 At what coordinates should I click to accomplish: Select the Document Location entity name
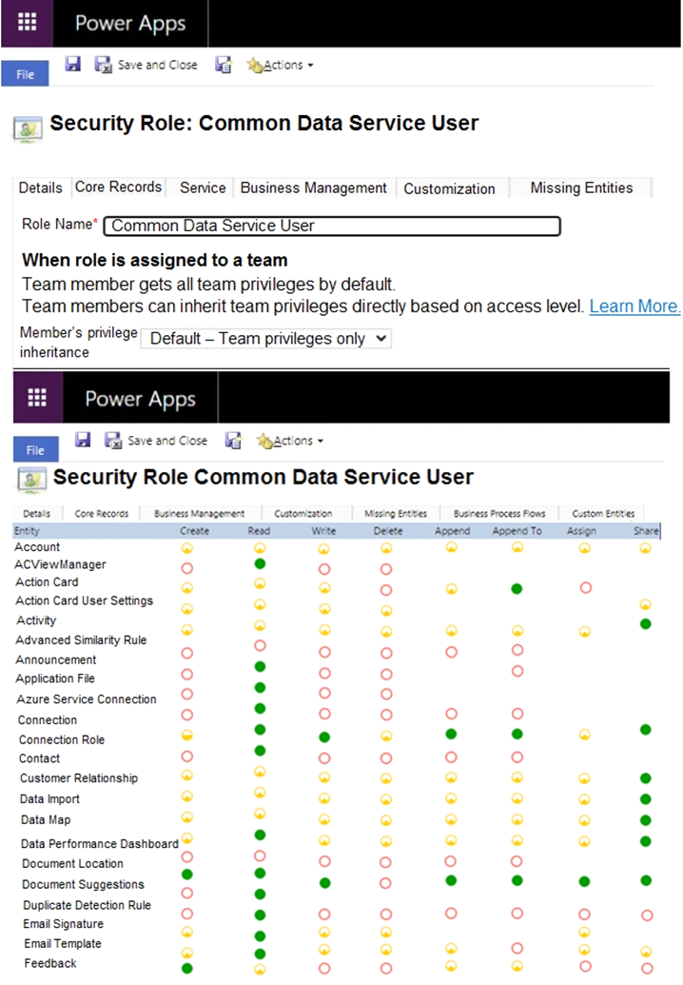[73, 864]
